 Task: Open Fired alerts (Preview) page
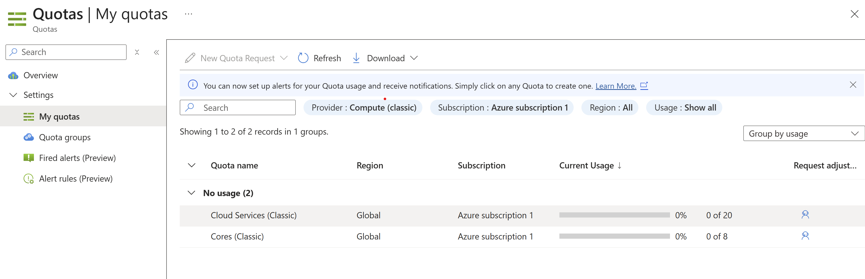click(77, 158)
